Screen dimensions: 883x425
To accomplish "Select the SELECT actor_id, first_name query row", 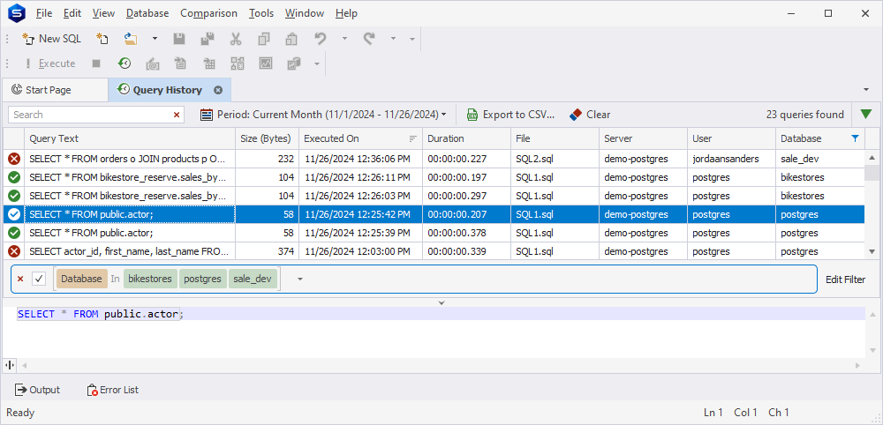I will click(434, 251).
